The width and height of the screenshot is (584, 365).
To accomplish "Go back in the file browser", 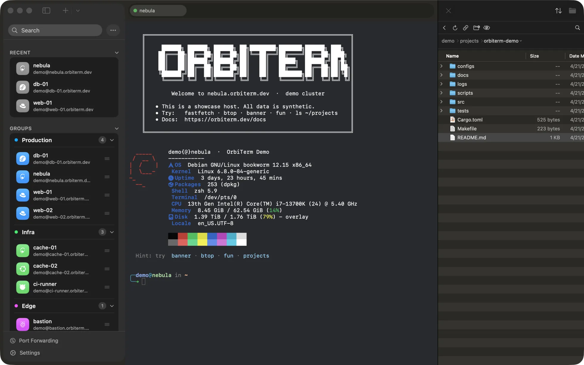I will tap(444, 28).
